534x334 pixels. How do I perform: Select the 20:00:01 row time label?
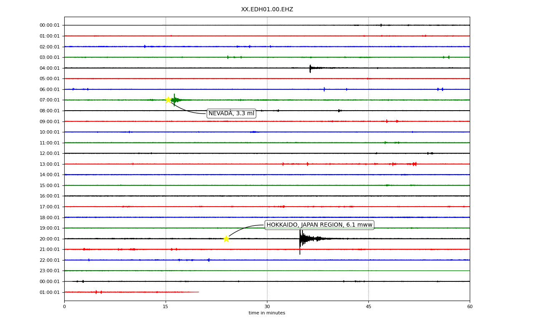pyautogui.click(x=50, y=239)
